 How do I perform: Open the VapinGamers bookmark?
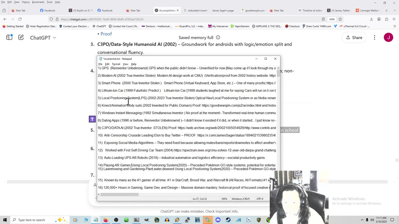pos(240,26)
